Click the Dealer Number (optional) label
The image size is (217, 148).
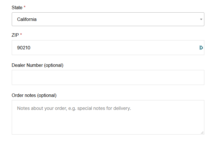37,65
